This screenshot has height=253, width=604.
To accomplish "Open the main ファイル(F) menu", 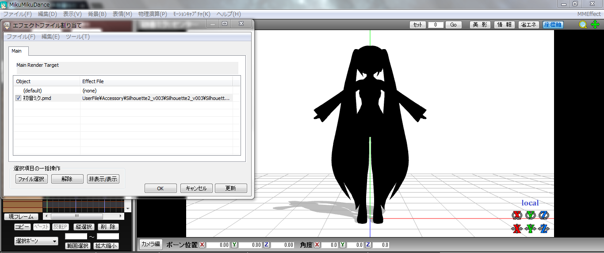I will pyautogui.click(x=17, y=14).
